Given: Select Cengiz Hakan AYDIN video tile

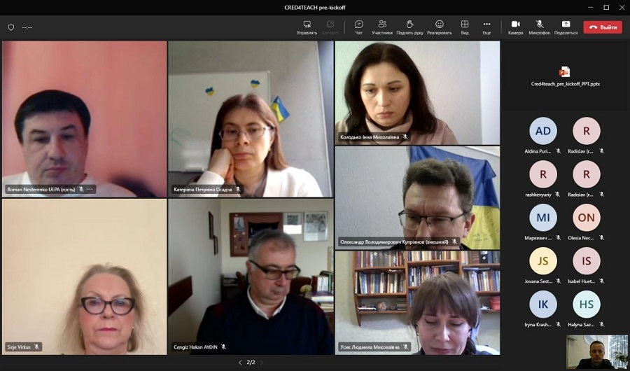Looking at the screenshot, I should pos(251,277).
